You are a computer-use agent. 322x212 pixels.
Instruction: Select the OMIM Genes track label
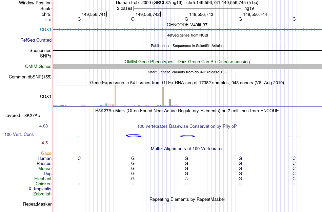click(x=38, y=66)
